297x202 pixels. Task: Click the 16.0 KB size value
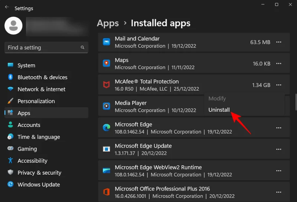[x=262, y=64]
